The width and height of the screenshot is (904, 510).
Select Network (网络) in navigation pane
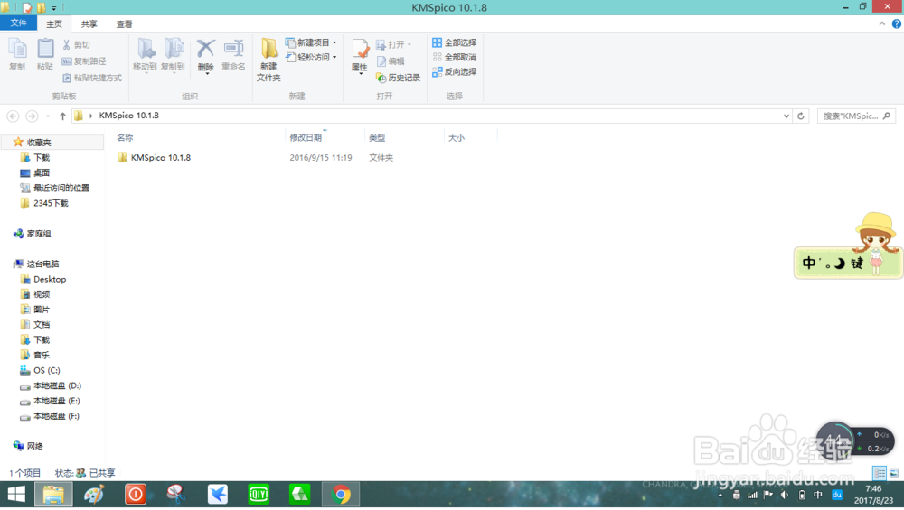point(34,446)
